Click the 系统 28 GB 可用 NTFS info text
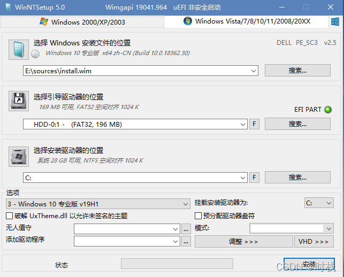The width and height of the screenshot is (344, 277). pos(90,160)
